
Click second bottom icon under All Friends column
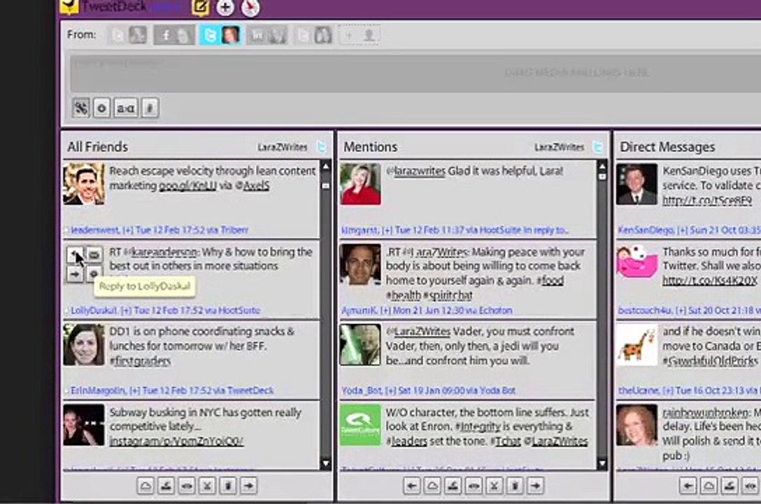pyautogui.click(x=166, y=486)
